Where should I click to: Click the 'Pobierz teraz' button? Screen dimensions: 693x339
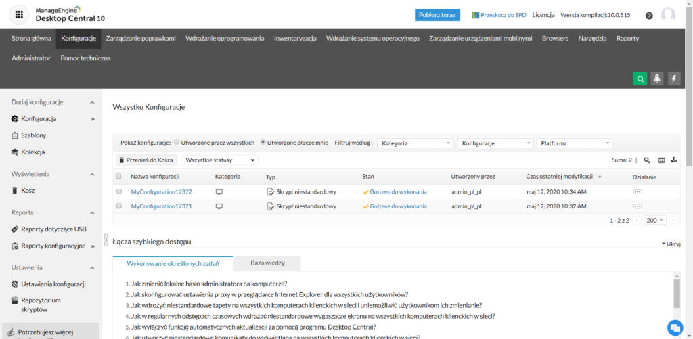[437, 15]
